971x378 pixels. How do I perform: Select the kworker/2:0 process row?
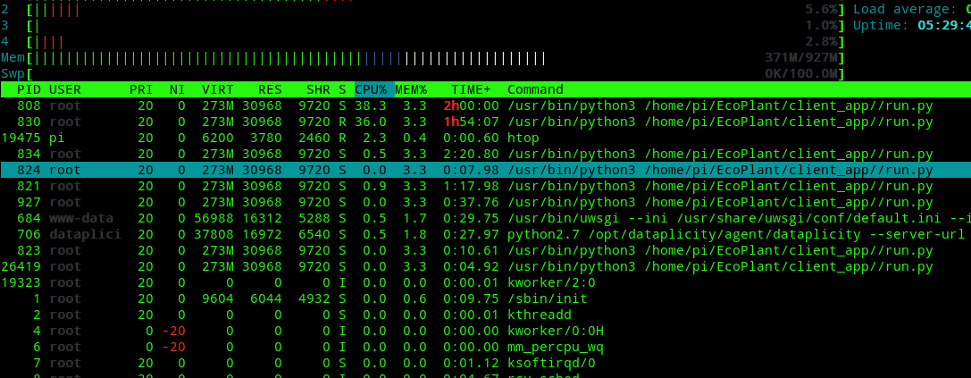coord(486,282)
